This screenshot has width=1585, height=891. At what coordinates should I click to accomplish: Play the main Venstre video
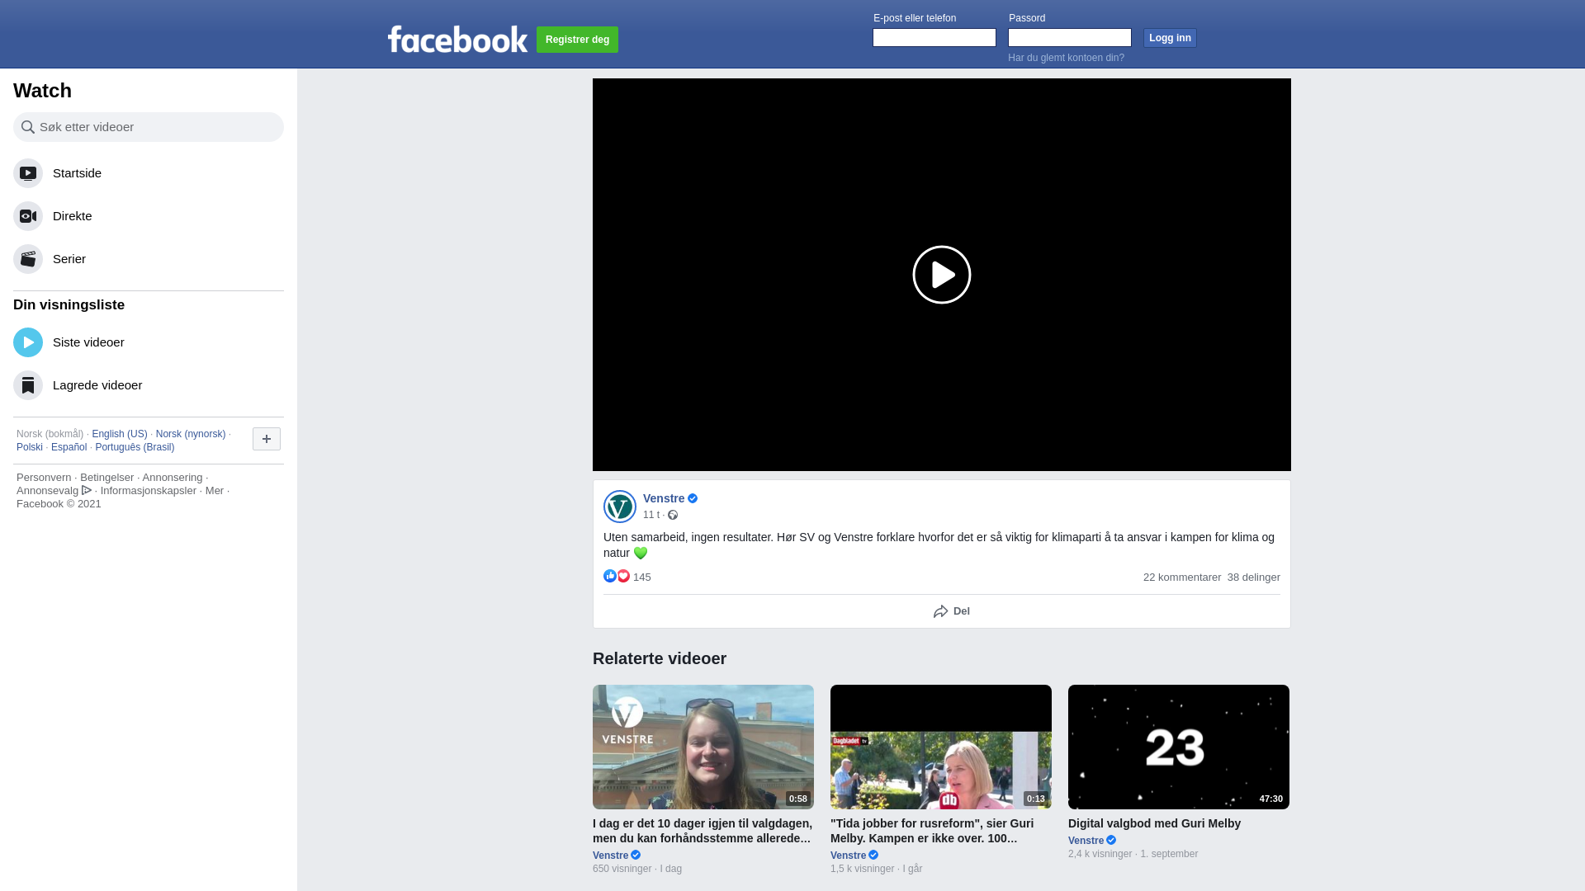pyautogui.click(x=941, y=275)
